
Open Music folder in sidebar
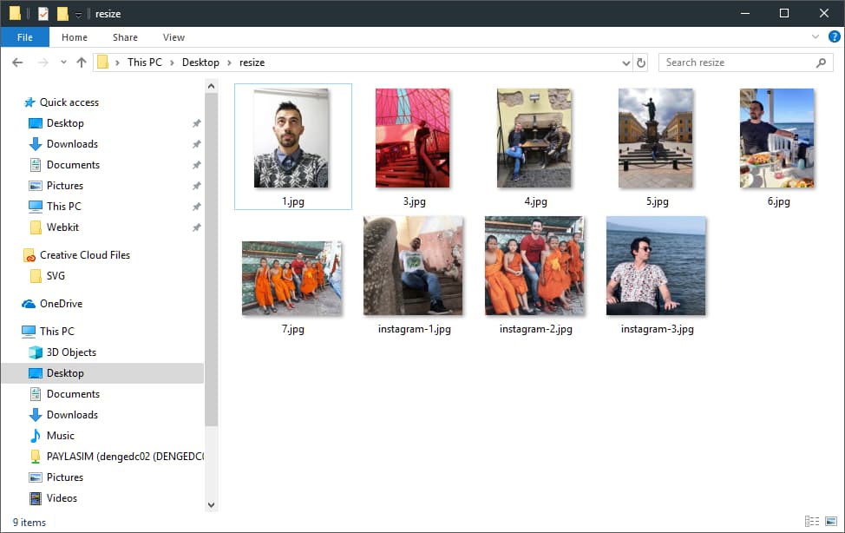(60, 436)
